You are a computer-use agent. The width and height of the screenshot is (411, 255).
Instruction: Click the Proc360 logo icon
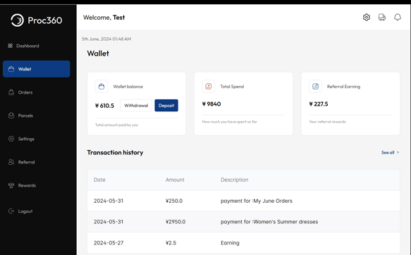(18, 20)
